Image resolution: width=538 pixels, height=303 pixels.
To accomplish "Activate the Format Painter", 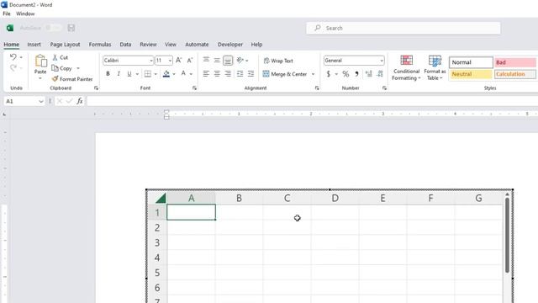I will click(72, 78).
